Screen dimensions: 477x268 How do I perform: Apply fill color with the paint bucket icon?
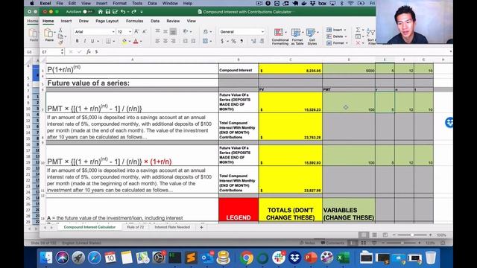point(124,41)
